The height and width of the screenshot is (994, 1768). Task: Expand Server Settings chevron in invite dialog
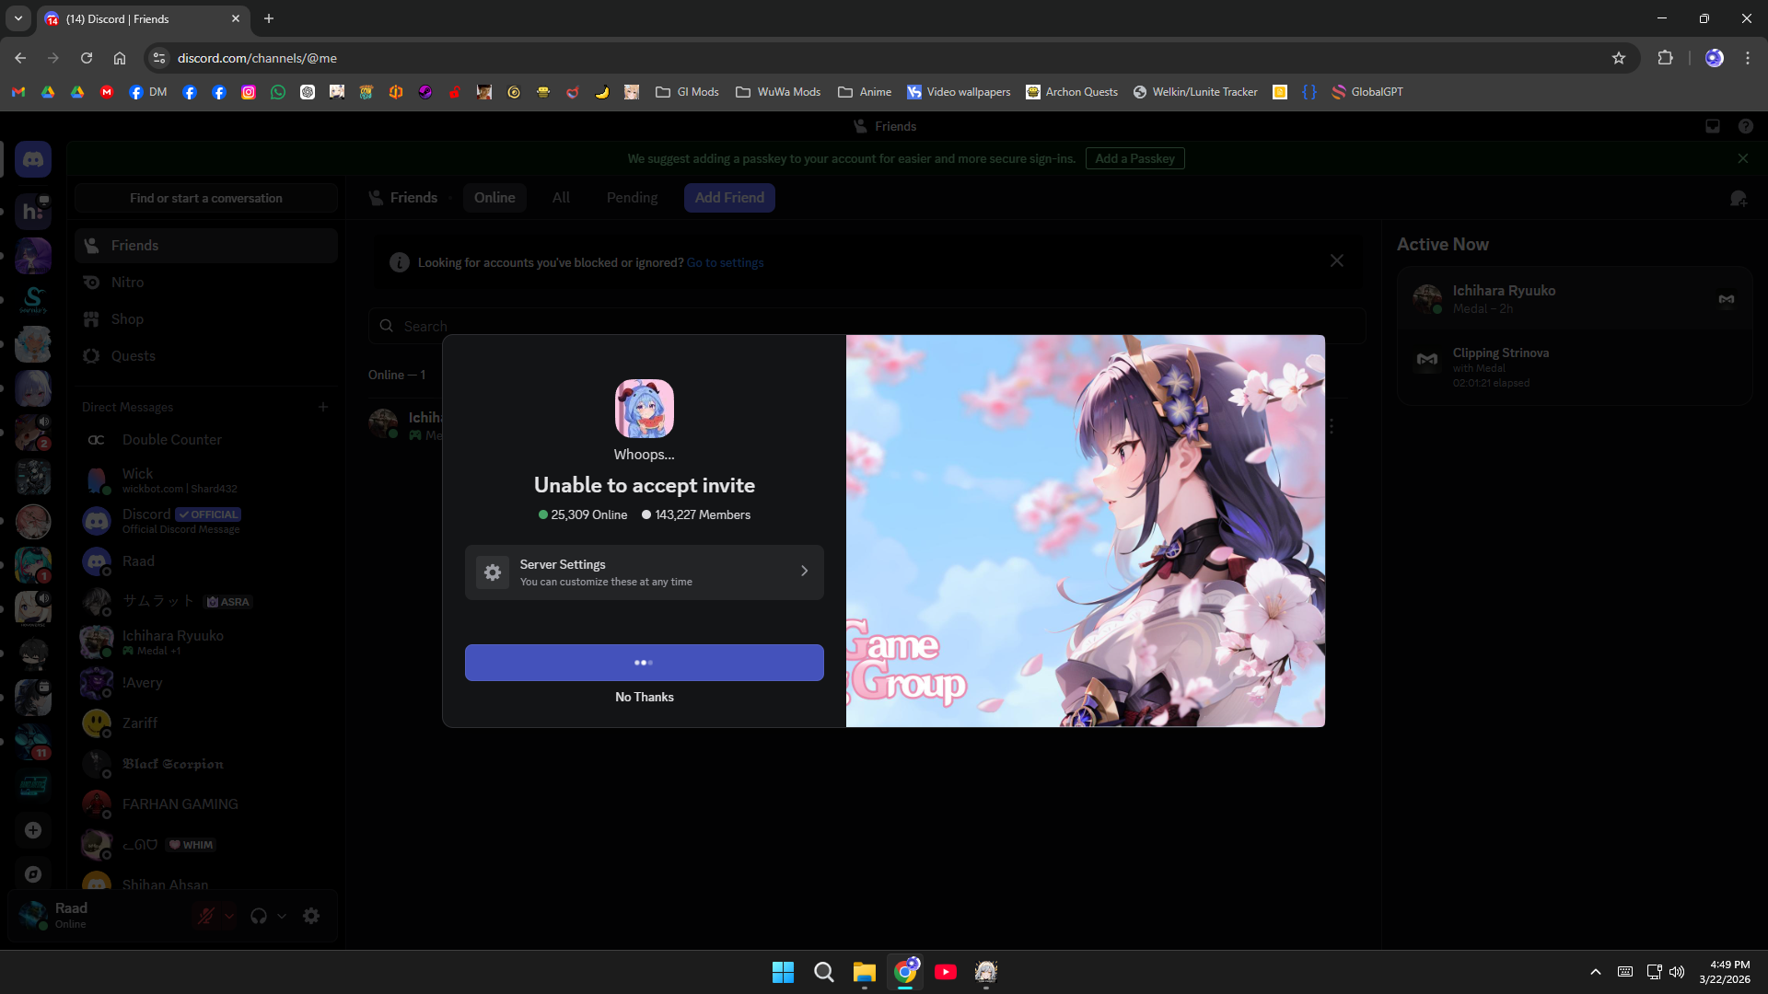pos(804,571)
